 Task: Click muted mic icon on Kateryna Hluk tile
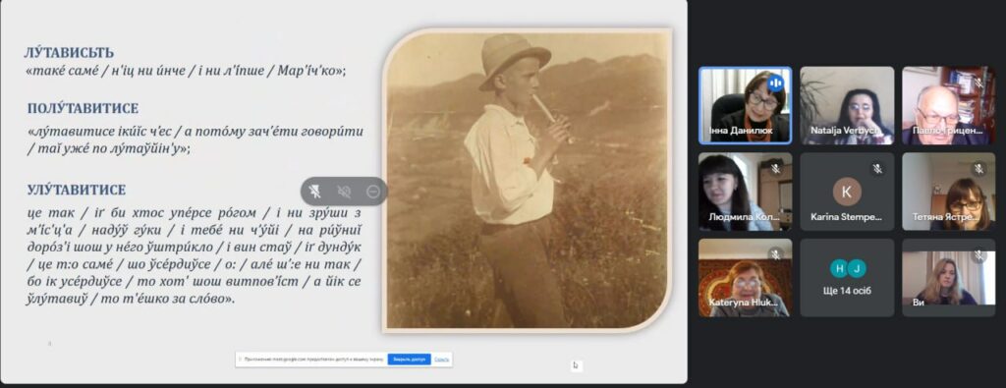pos(775,254)
